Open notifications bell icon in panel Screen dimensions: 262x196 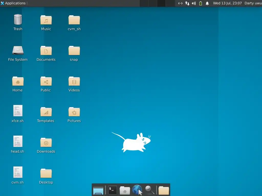207,3
